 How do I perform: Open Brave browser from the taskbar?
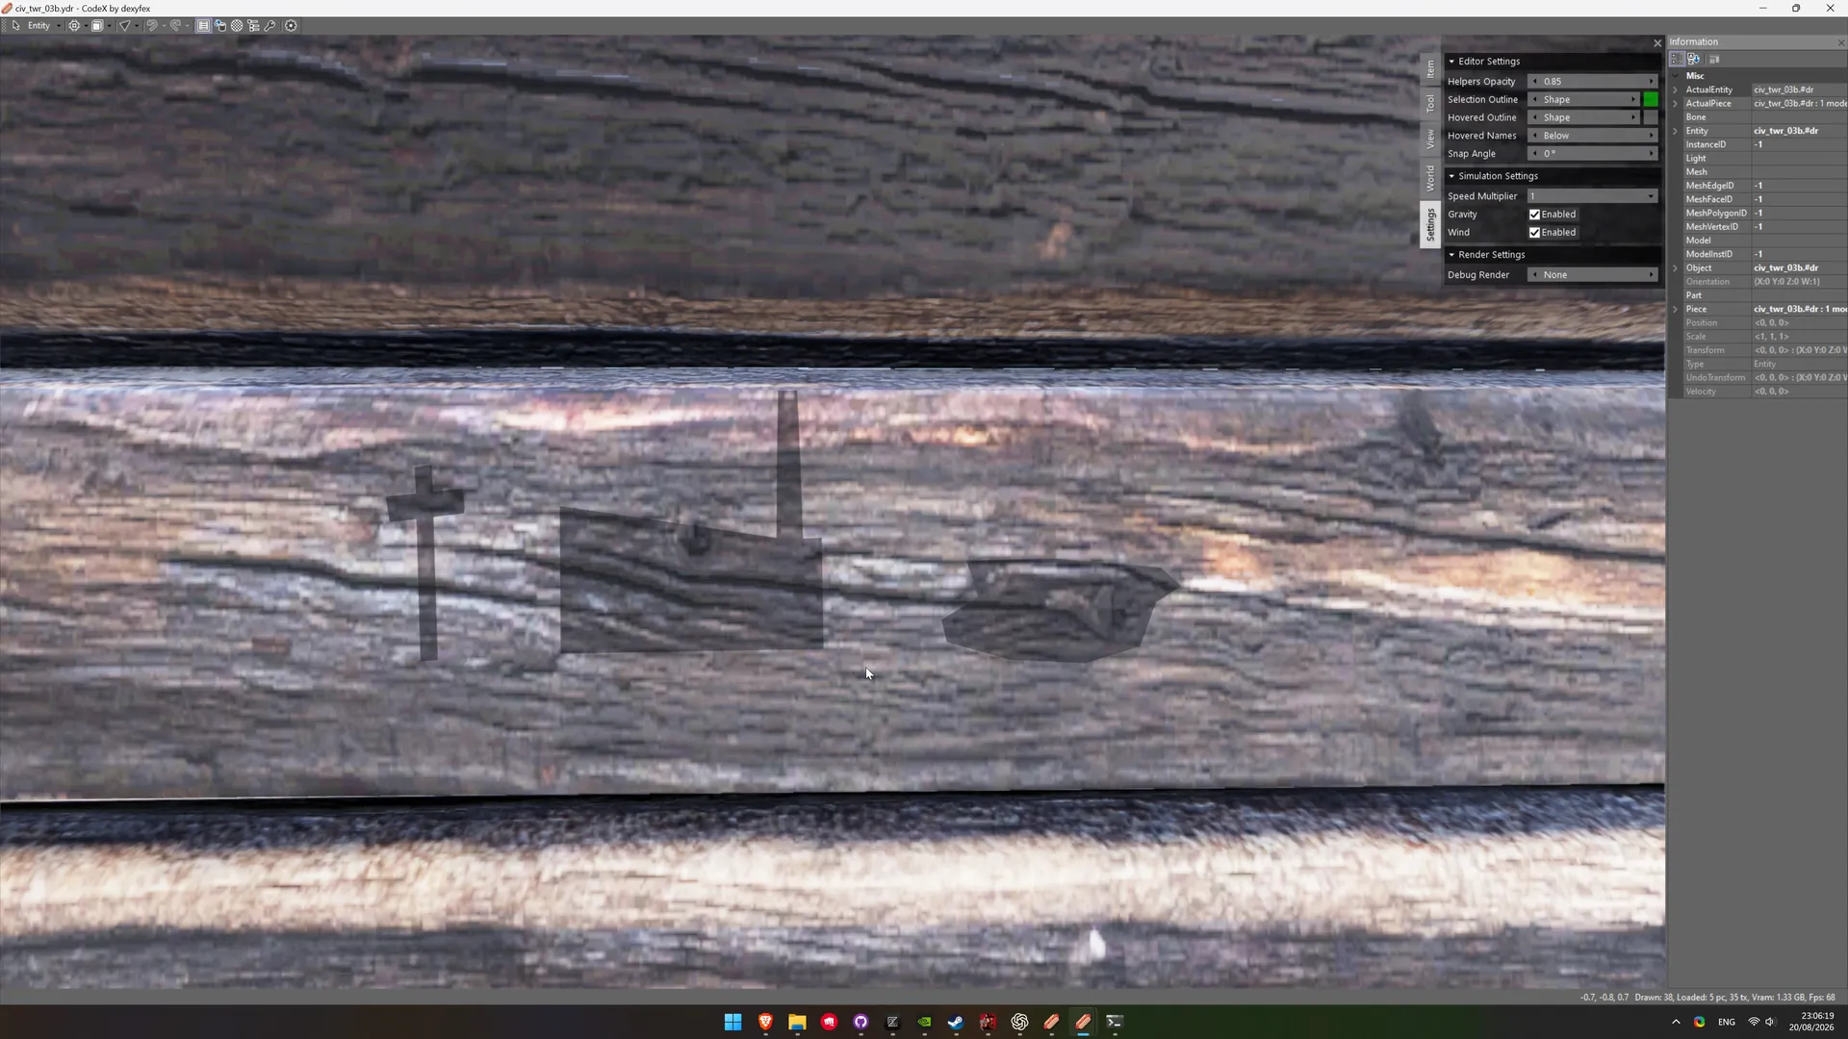point(765,1022)
